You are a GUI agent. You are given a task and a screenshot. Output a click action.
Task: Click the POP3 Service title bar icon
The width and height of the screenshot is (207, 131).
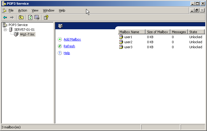click(x=4, y=4)
